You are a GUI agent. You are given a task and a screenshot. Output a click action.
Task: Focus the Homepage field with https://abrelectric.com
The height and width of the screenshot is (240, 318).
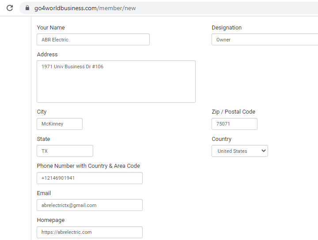click(x=89, y=232)
